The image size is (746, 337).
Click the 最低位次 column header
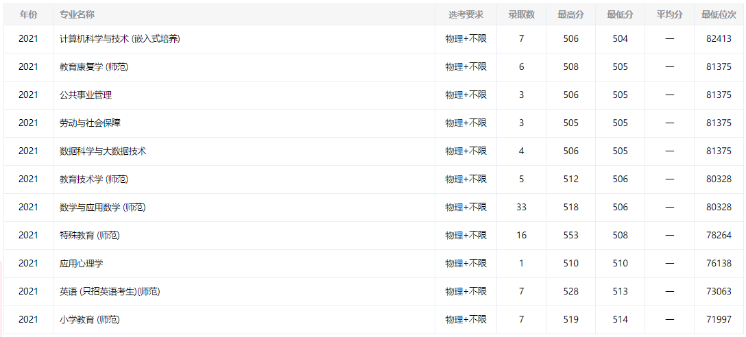pyautogui.click(x=719, y=14)
